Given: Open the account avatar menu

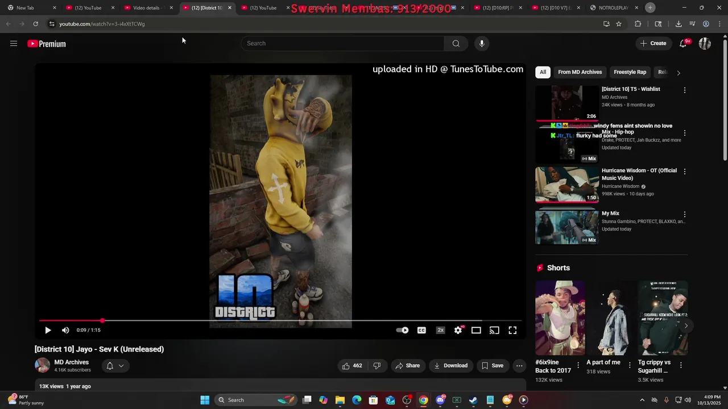Looking at the screenshot, I should [705, 43].
